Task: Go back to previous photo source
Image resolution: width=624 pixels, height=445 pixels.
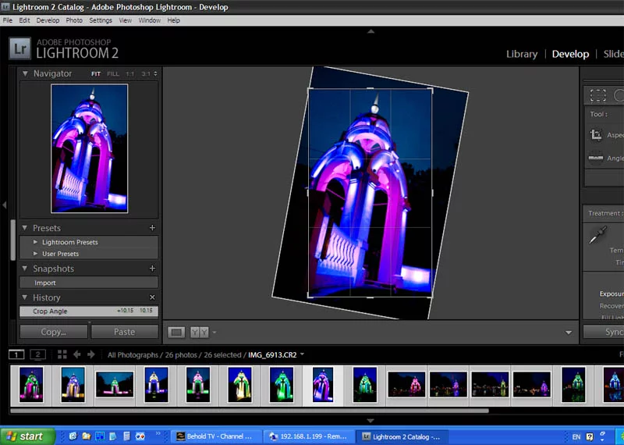Action: [78, 354]
